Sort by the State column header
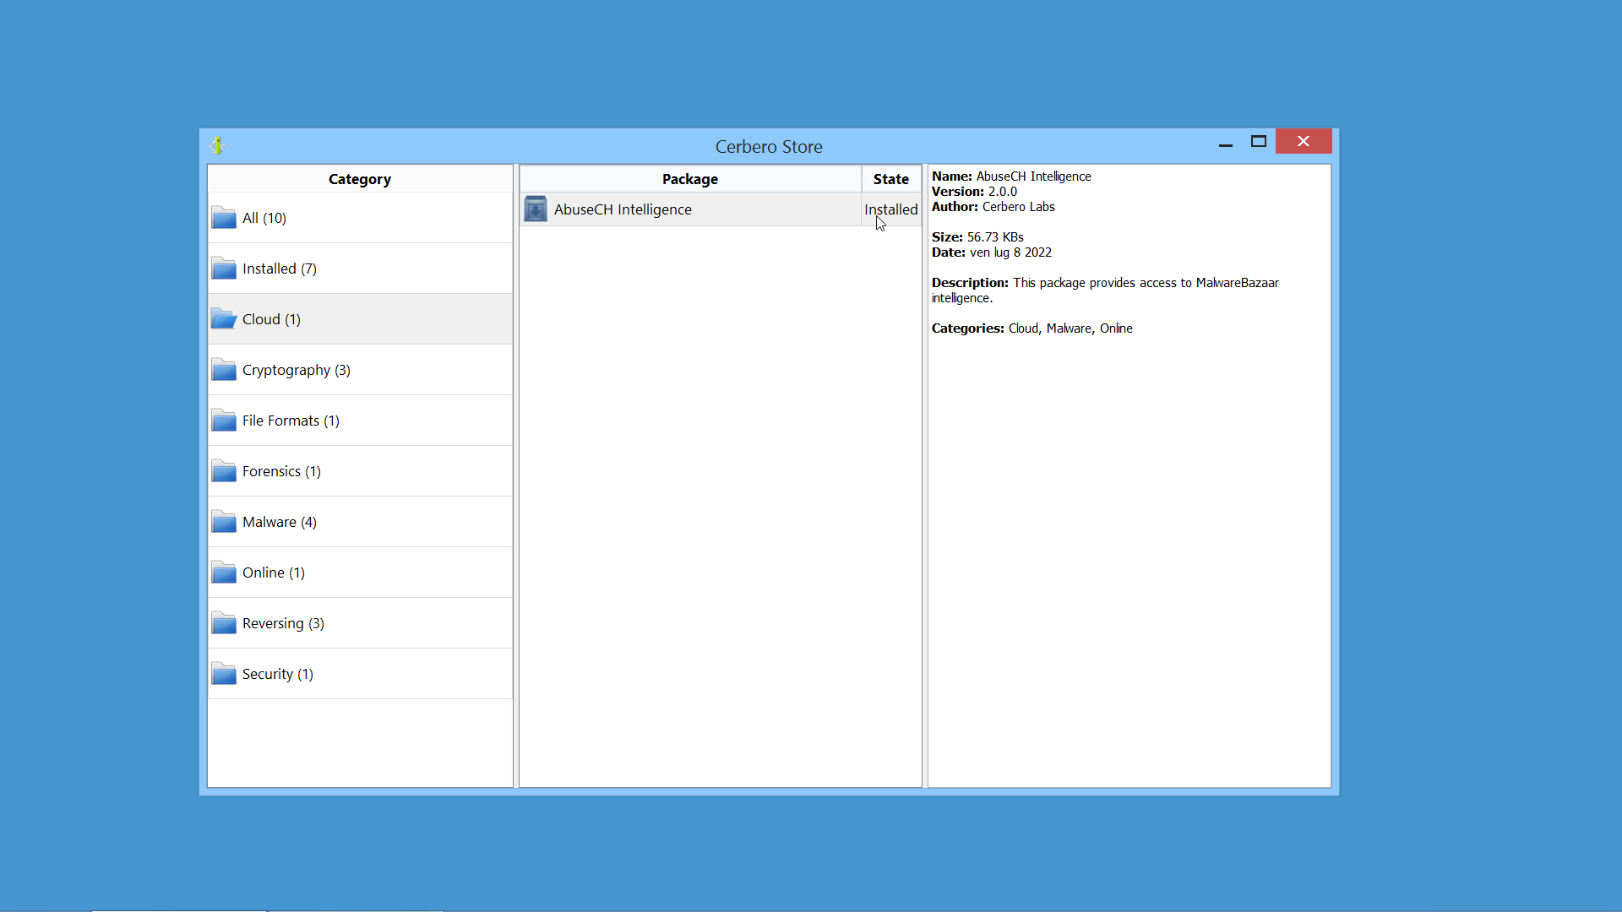The width and height of the screenshot is (1622, 912). tap(890, 179)
